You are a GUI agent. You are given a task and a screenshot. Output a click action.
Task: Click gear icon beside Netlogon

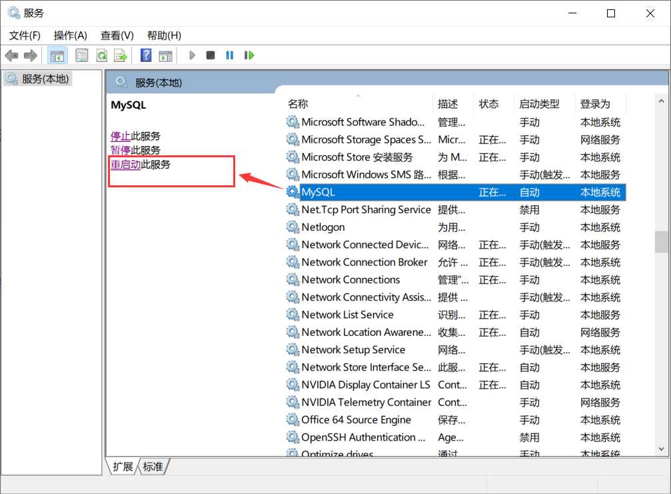click(x=293, y=227)
